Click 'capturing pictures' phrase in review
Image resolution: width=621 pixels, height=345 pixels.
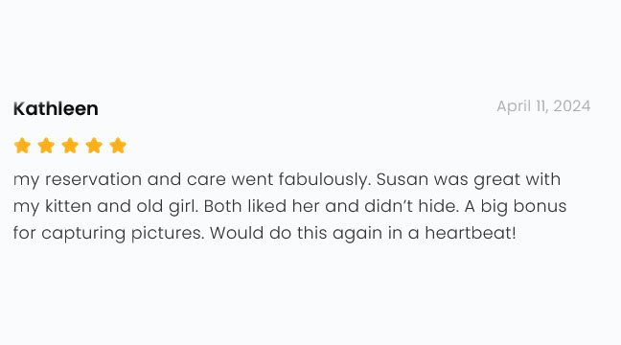pyautogui.click(x=123, y=233)
